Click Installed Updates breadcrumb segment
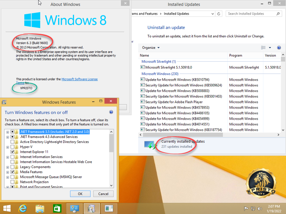This screenshot has height=214, width=286. point(177,14)
